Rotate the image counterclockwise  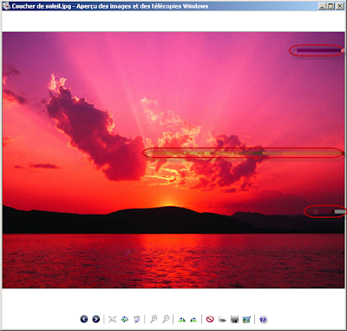click(193, 320)
